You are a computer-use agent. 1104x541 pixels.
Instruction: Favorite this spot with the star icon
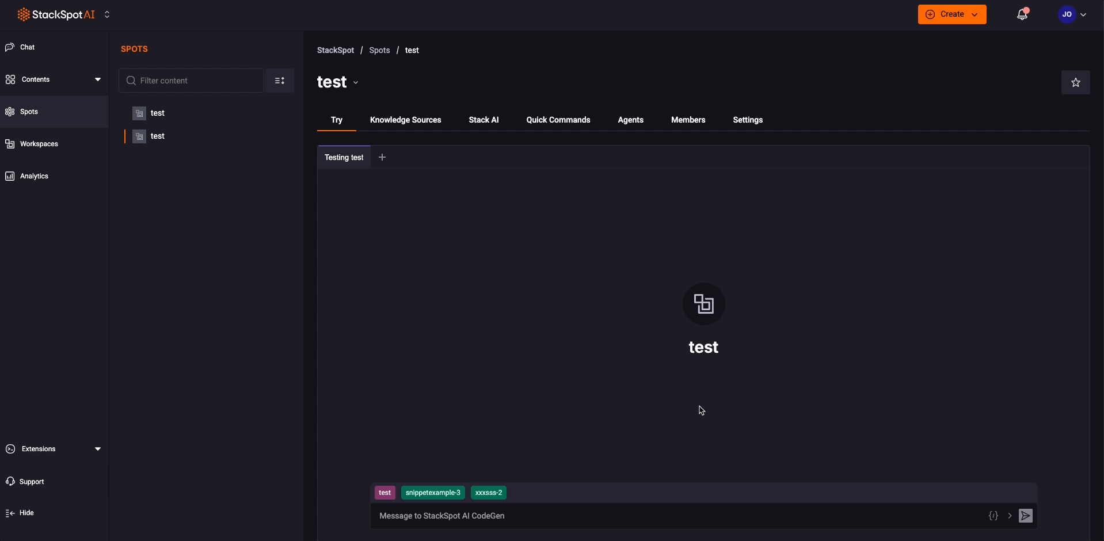(1075, 82)
